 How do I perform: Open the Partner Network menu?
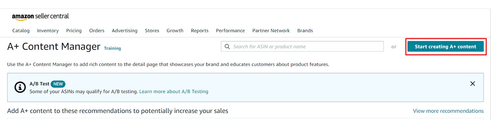(x=271, y=31)
